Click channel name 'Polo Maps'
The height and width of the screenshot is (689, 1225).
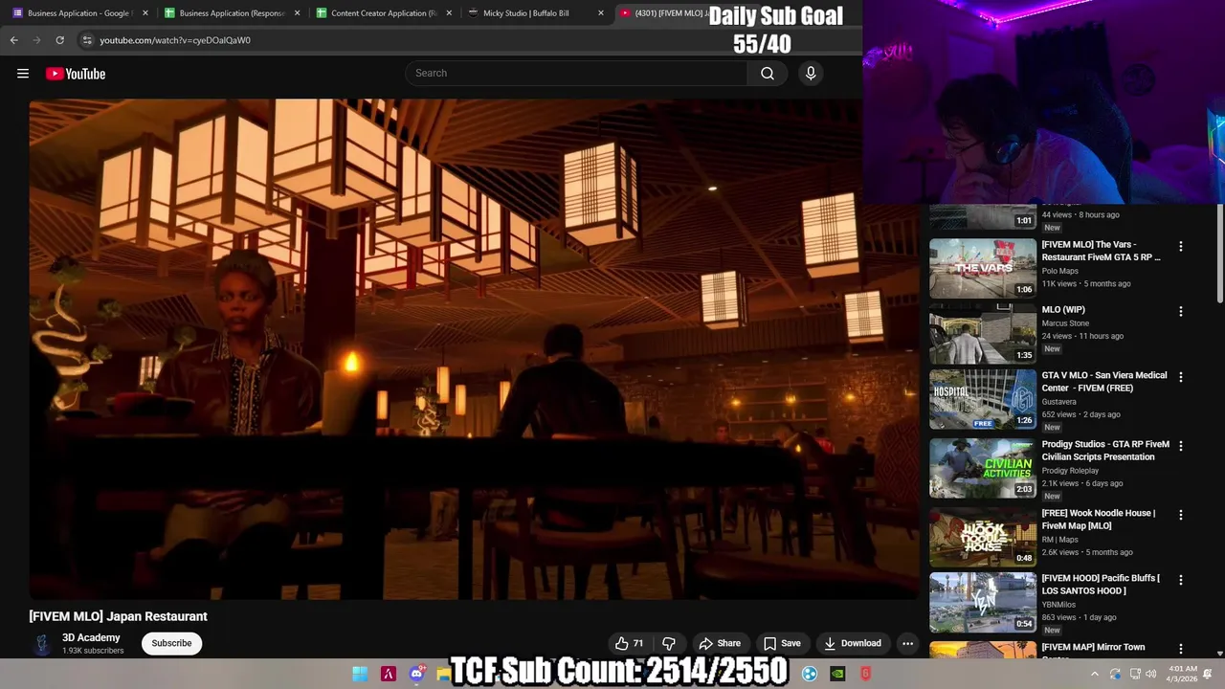(x=1059, y=271)
